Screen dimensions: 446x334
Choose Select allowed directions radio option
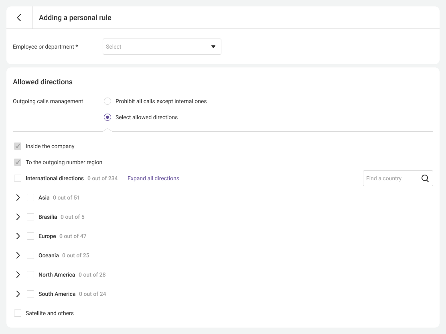click(x=107, y=117)
